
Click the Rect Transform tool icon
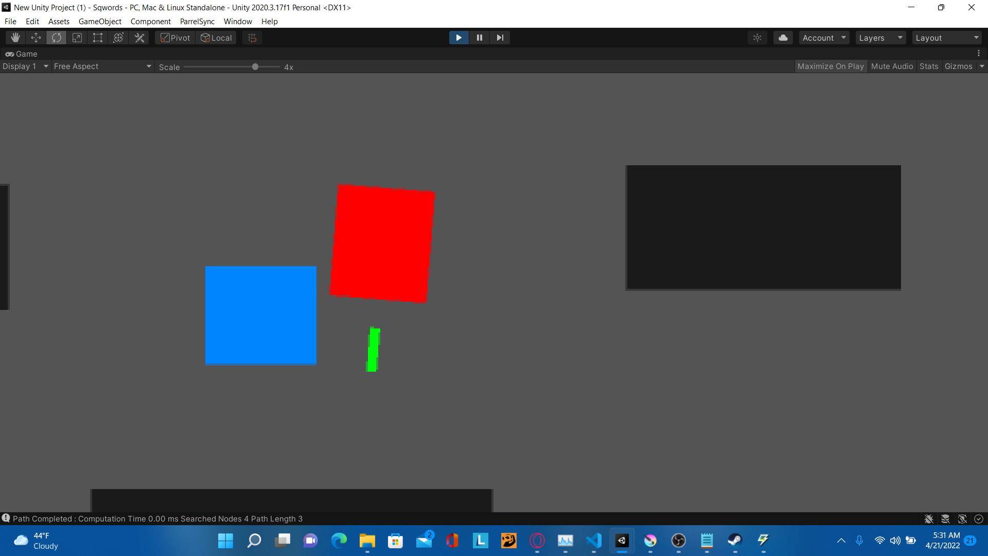pyautogui.click(x=98, y=38)
